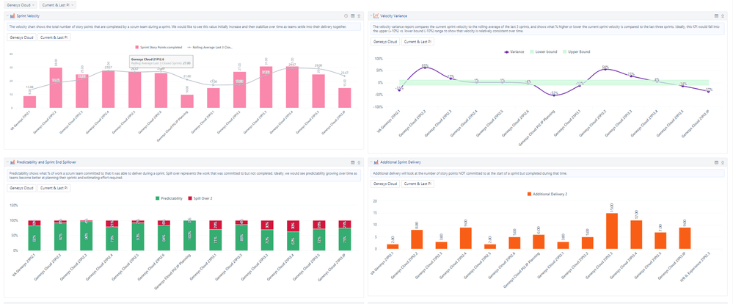The image size is (733, 304).
Task: Collapse the Additional Sprint Delivery panel
Action: tap(371, 162)
